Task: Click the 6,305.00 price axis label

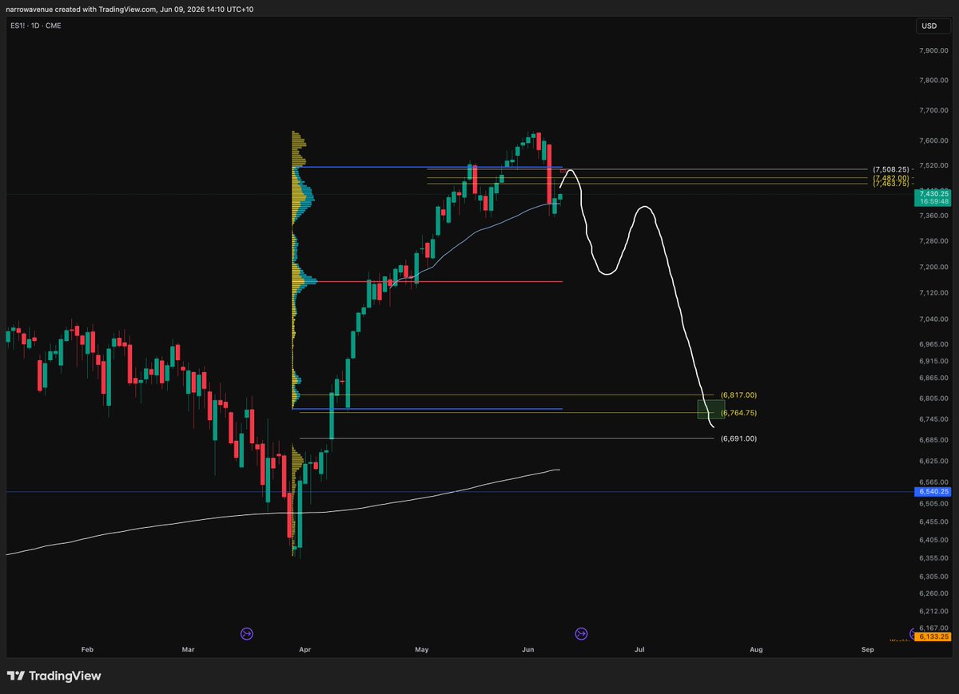Action: (933, 577)
